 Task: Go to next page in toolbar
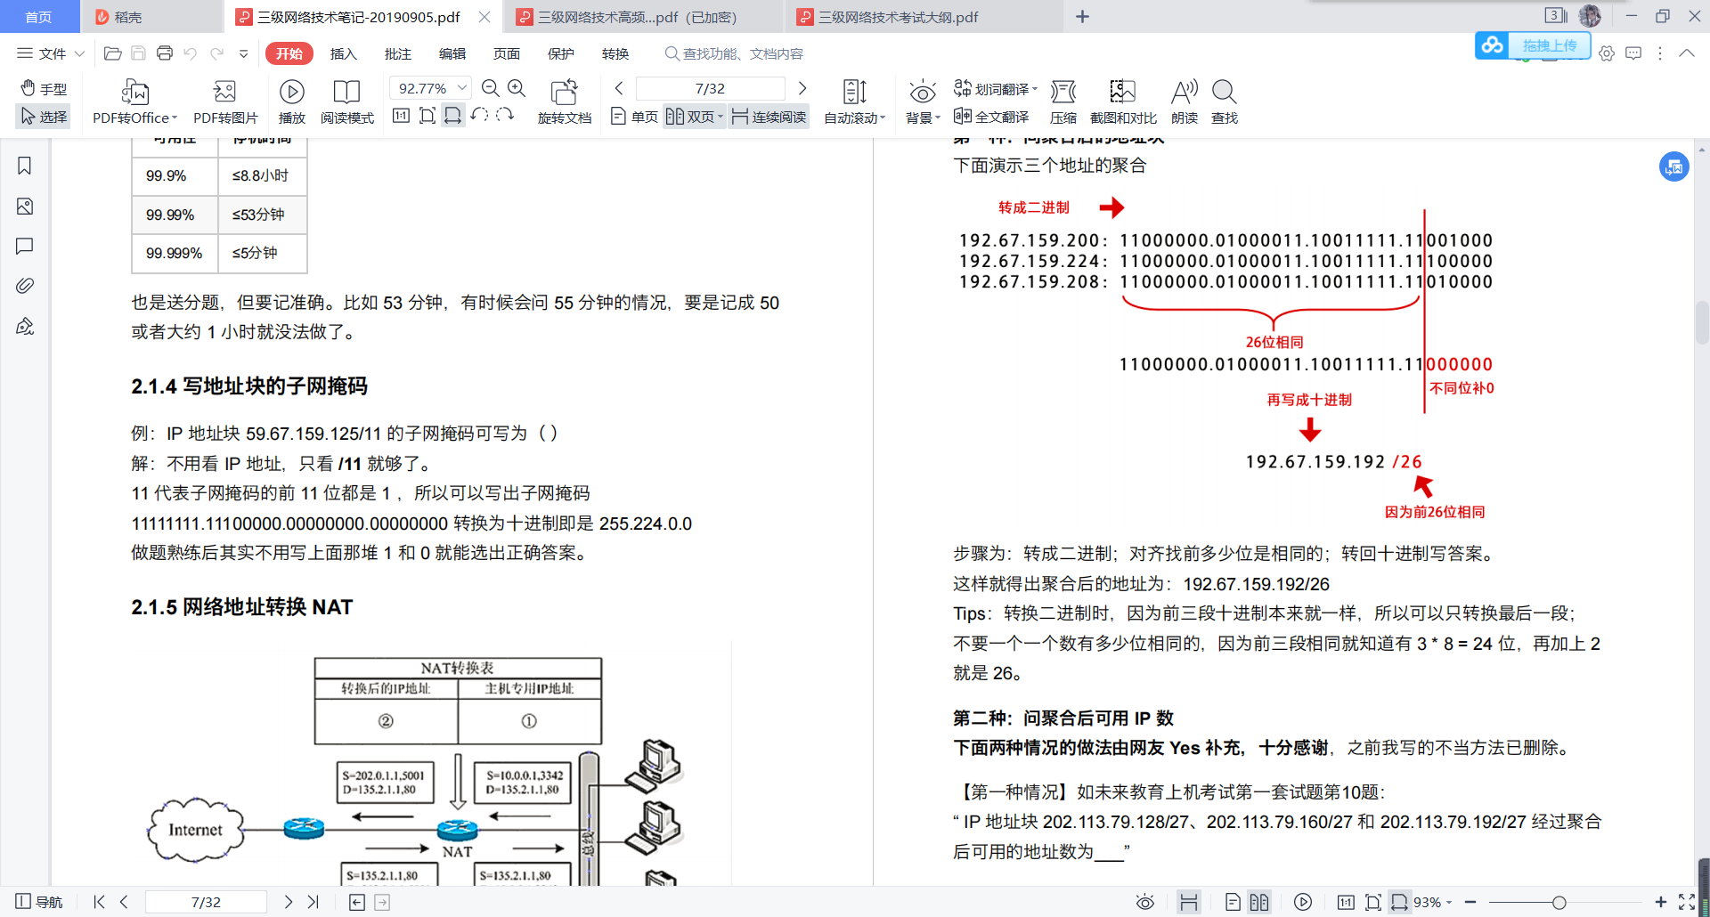click(802, 88)
